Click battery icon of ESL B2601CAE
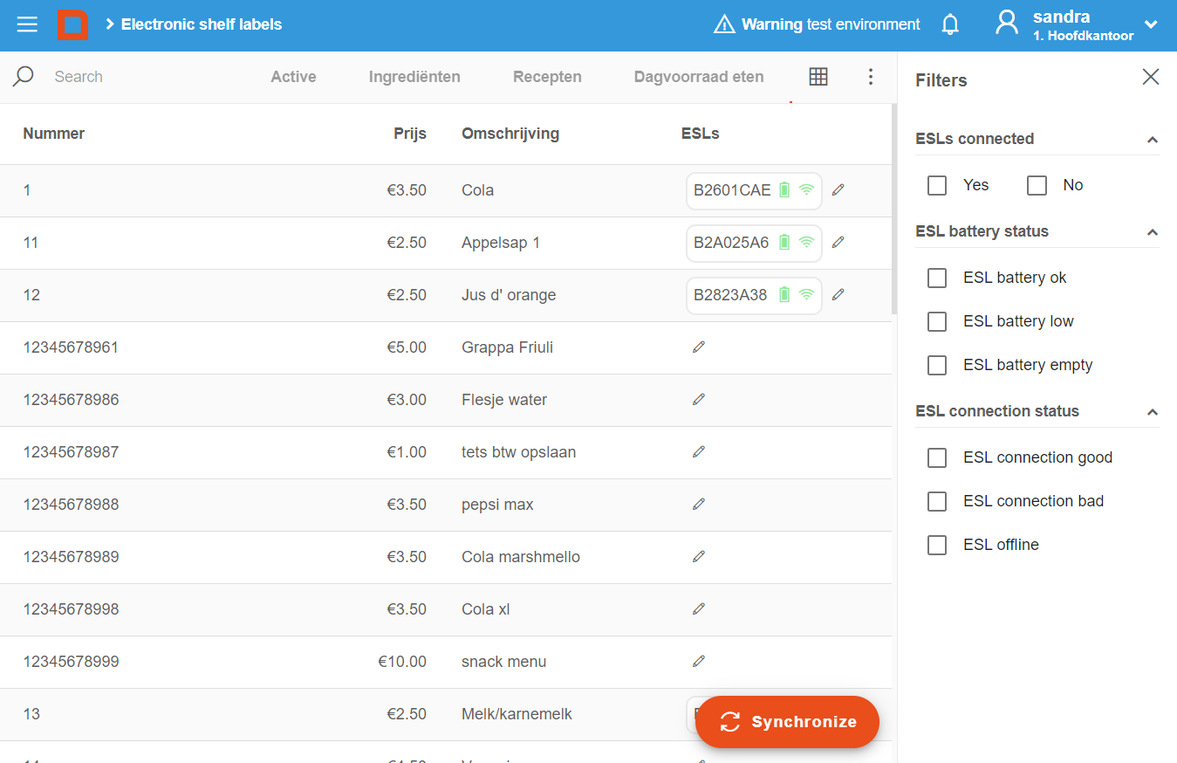Screen dimensions: 1177x763 (x=784, y=189)
